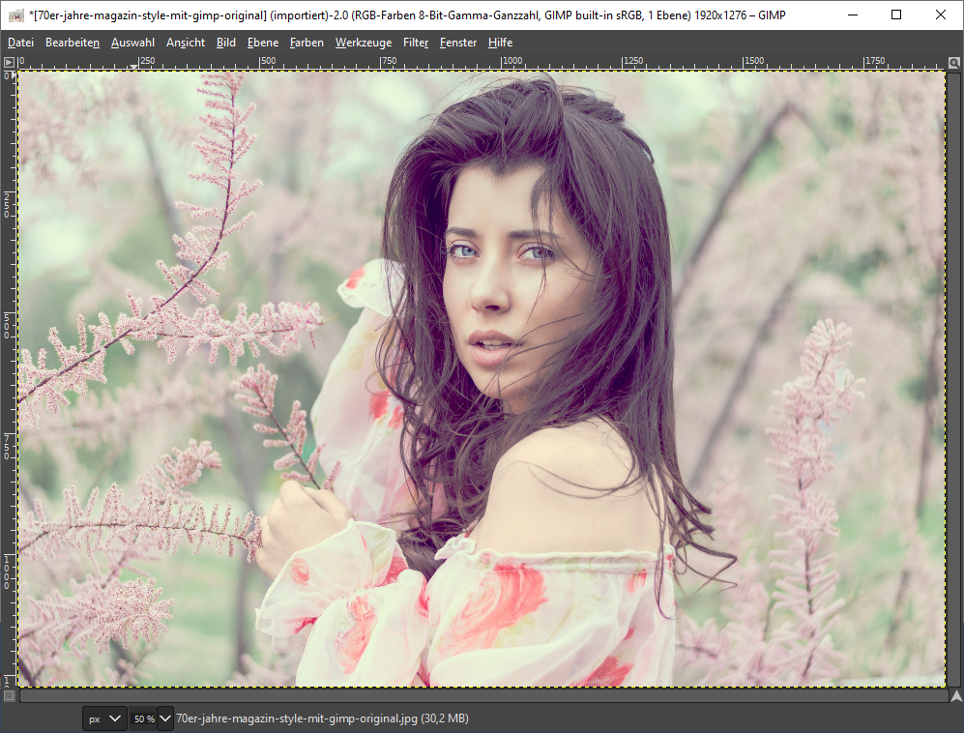Click the navigation preview cross-arrow icon
Image resolution: width=964 pixels, height=733 pixels.
pyautogui.click(x=955, y=695)
